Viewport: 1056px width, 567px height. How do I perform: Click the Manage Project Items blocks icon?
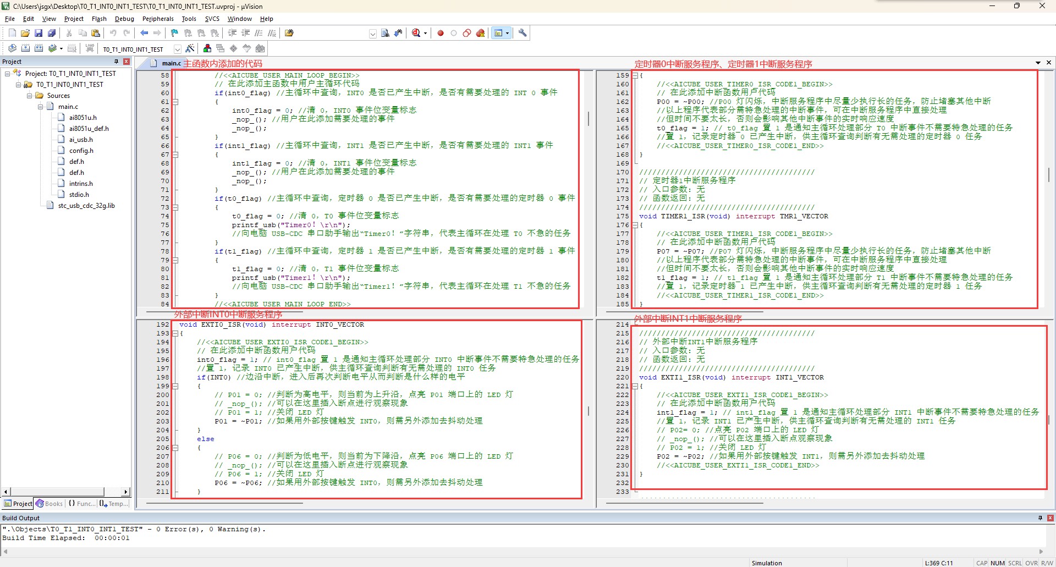tap(207, 48)
